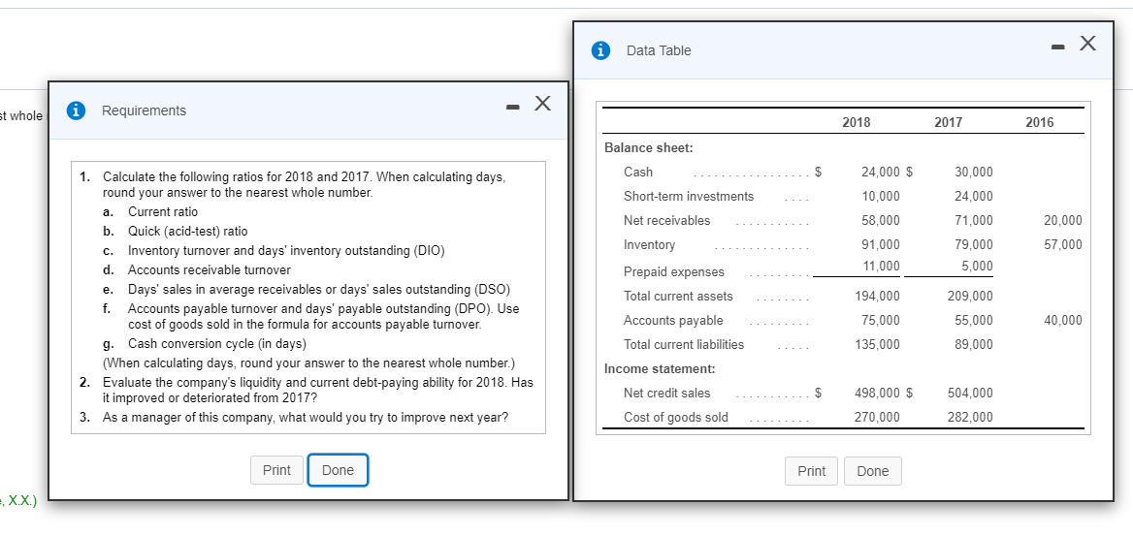Screen dimensions: 1133x536
Task: Click the 2018 Net receivables value 58,000
Action: pos(881,220)
